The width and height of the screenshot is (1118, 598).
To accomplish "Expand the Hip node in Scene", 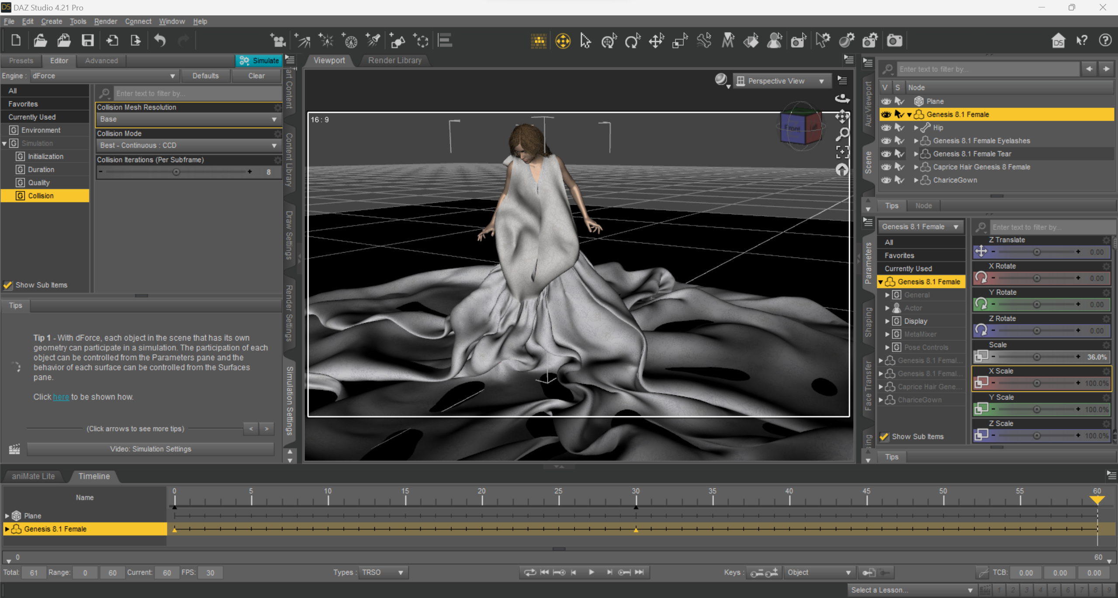I will coord(916,128).
